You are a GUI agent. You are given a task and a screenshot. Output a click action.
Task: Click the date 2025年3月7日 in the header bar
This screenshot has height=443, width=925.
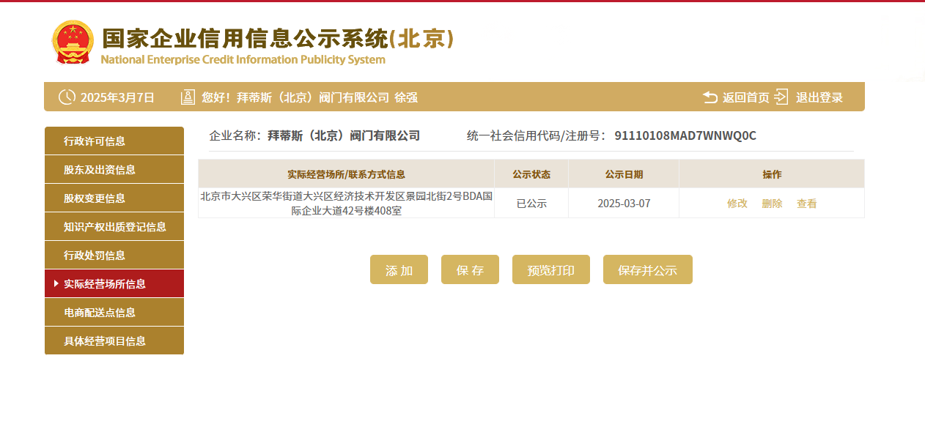coord(117,97)
